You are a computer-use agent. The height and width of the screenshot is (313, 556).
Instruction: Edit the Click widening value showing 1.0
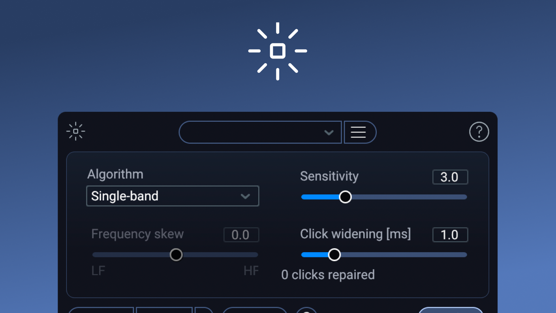450,234
